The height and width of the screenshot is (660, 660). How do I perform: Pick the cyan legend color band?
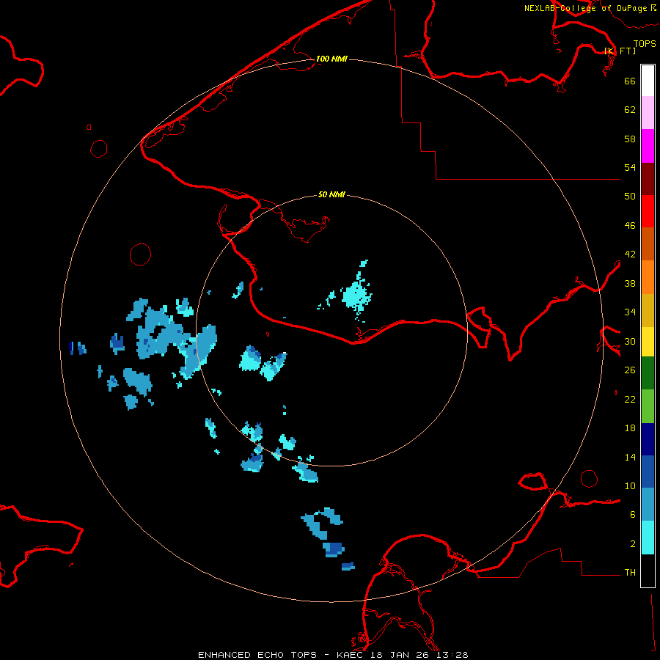(x=648, y=538)
